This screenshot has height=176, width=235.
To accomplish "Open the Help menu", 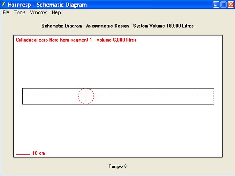I will tap(56, 12).
